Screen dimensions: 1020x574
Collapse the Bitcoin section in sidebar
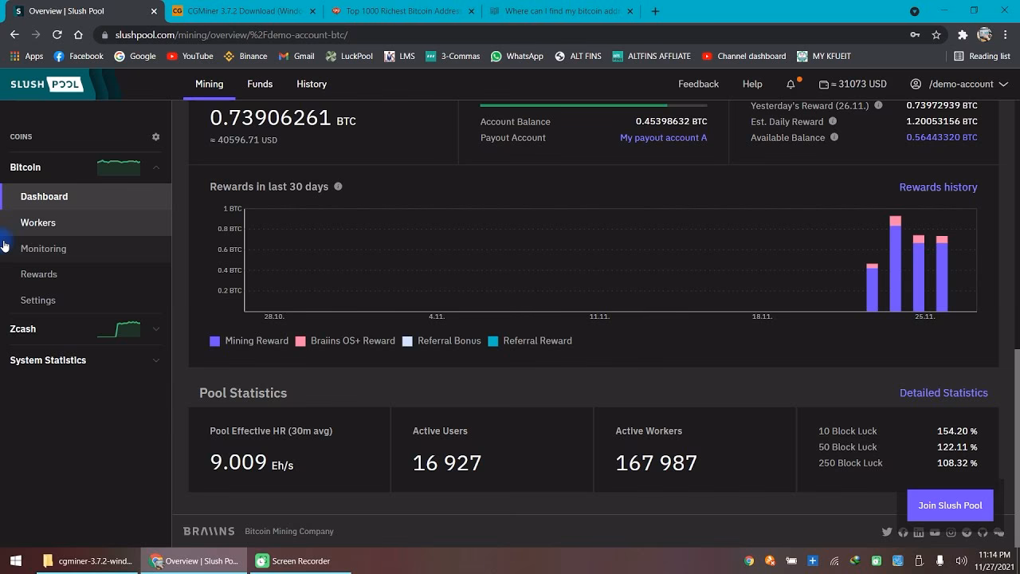point(156,167)
